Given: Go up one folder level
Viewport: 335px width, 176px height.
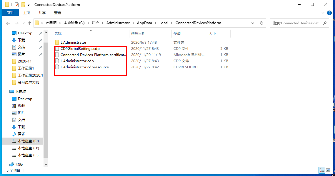Looking at the screenshot, I should [x=30, y=23].
